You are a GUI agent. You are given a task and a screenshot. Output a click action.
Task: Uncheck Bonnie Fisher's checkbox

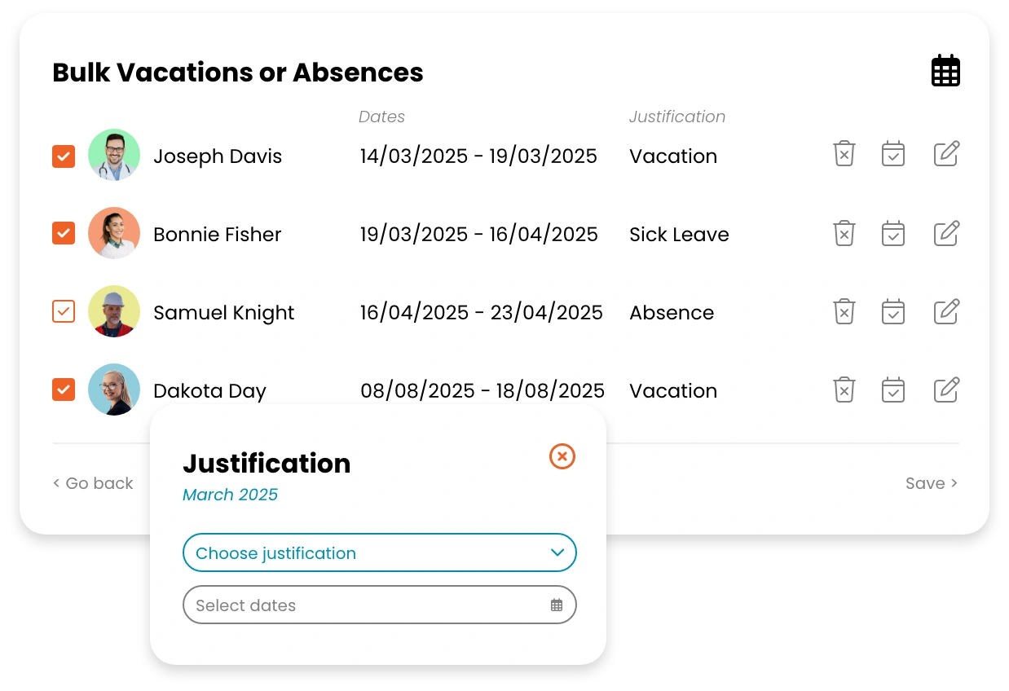(x=64, y=234)
